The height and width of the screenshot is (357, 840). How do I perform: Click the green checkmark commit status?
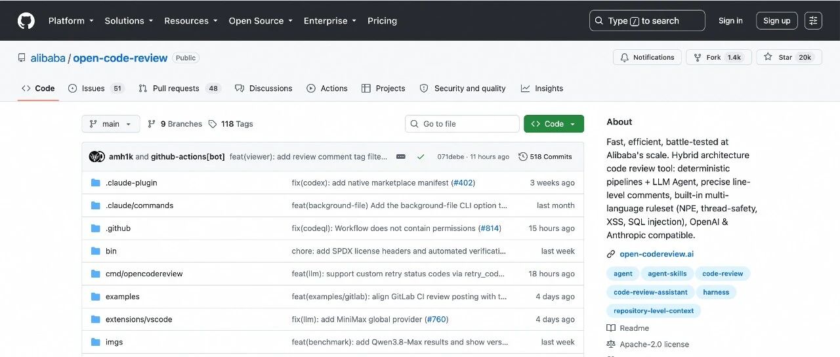[x=421, y=157]
